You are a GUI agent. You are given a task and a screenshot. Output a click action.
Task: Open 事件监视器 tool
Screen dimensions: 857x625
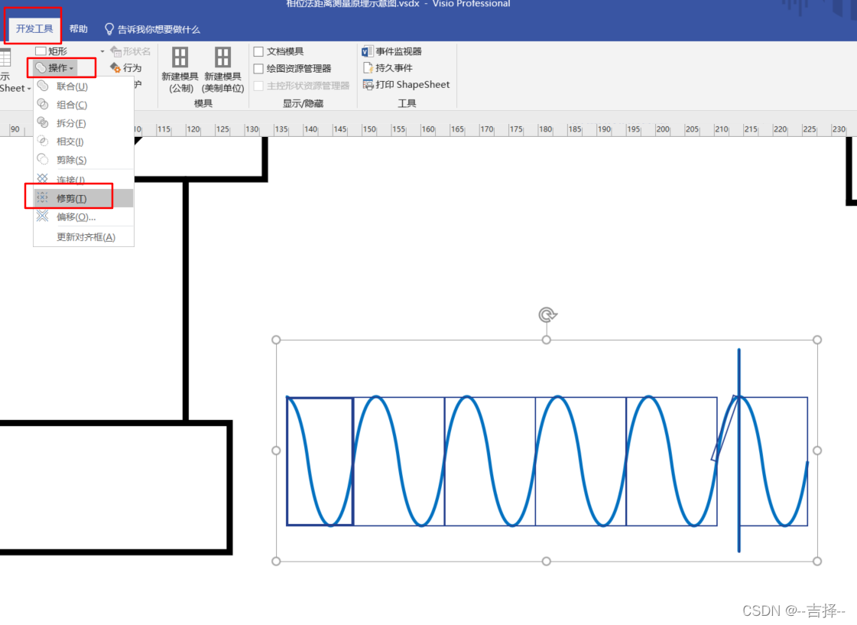(392, 51)
